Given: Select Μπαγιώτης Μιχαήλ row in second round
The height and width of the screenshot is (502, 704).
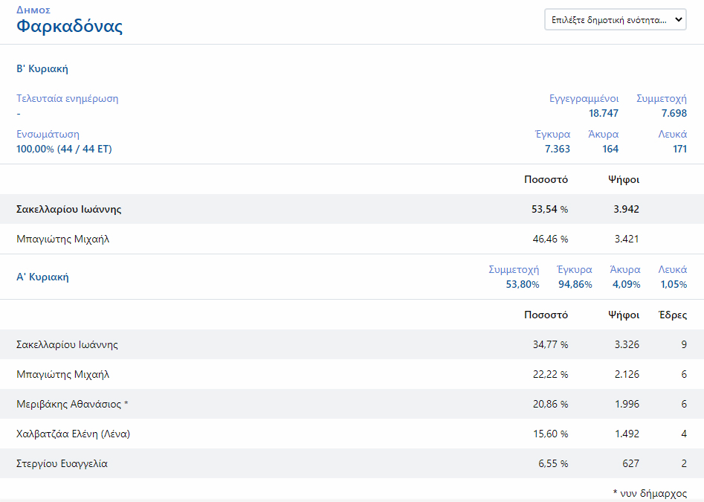Looking at the screenshot, I should click(63, 239).
